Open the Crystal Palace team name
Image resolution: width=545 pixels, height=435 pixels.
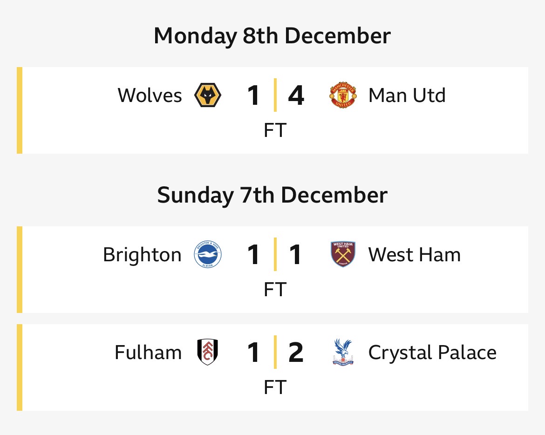432,353
